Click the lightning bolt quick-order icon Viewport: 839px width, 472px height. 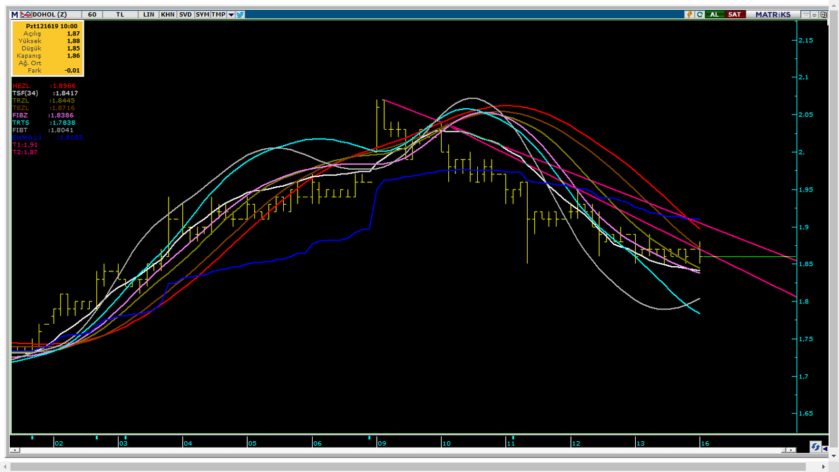click(690, 14)
